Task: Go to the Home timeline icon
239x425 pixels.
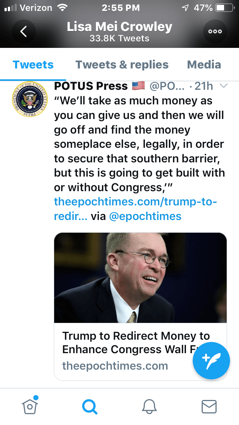Action: [x=30, y=406]
